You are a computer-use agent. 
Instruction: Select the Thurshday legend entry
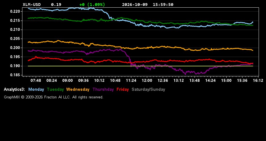click(x=103, y=90)
